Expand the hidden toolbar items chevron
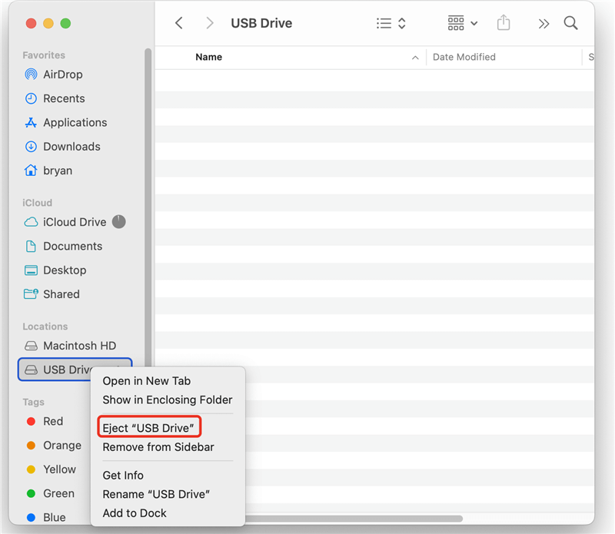This screenshot has width=615, height=534. (544, 23)
